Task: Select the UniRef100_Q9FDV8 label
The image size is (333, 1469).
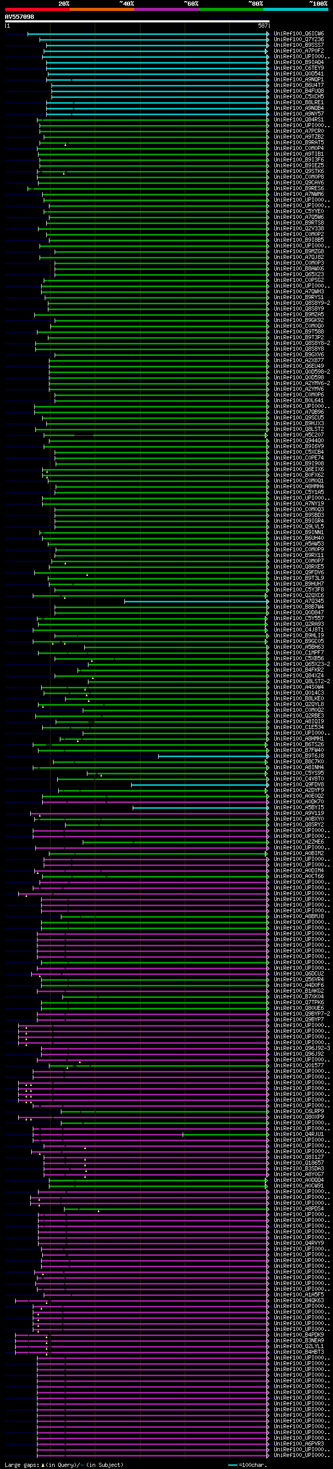Action: click(299, 785)
